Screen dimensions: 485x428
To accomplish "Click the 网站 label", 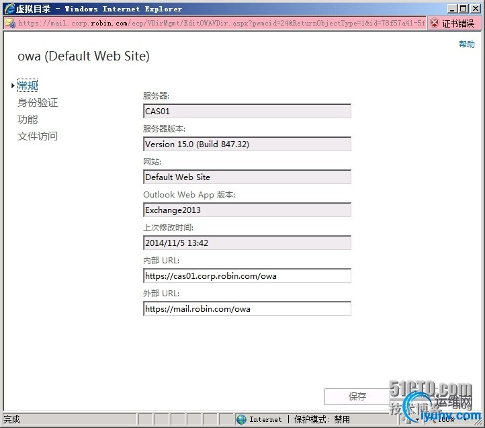I will [x=152, y=161].
